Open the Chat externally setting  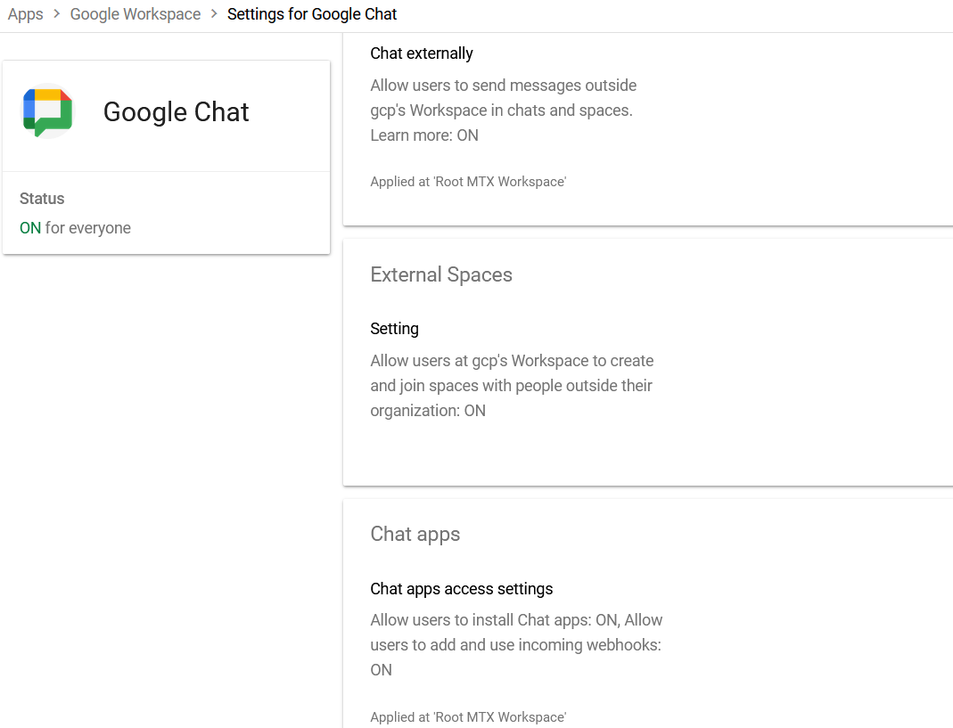click(x=422, y=53)
